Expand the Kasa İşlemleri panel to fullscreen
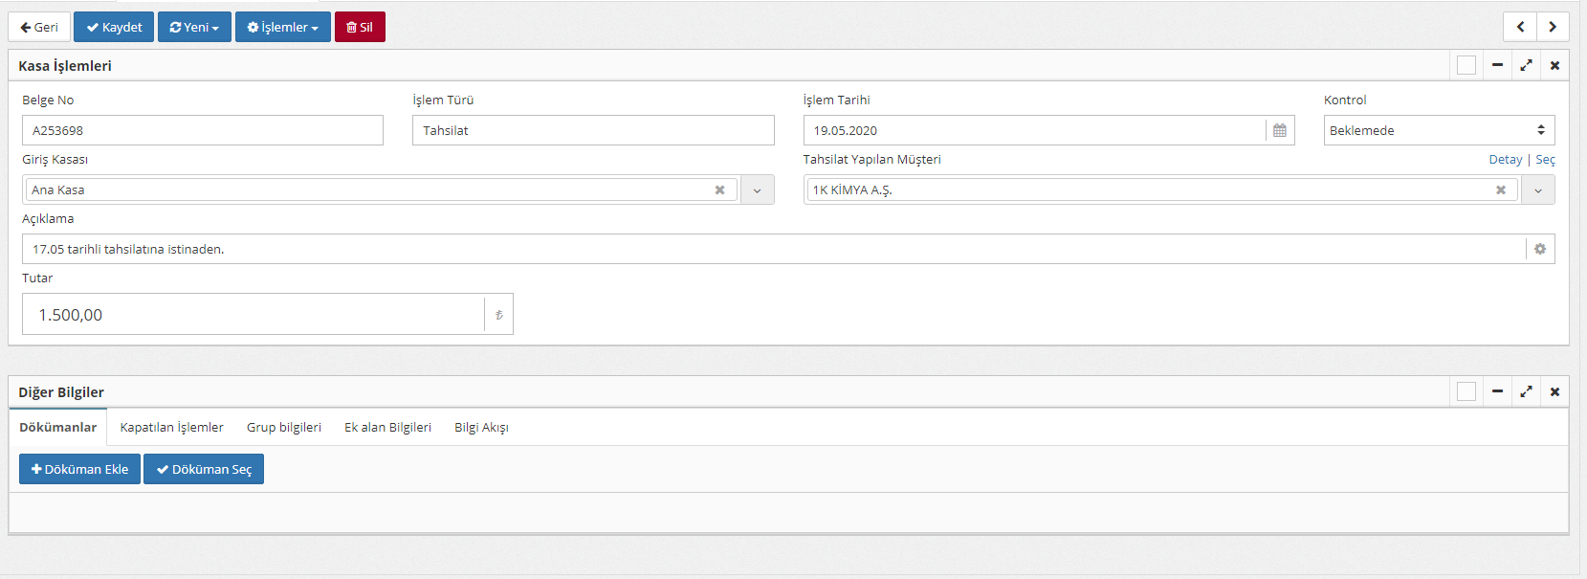Screen dimensions: 1587x579 click(1526, 65)
